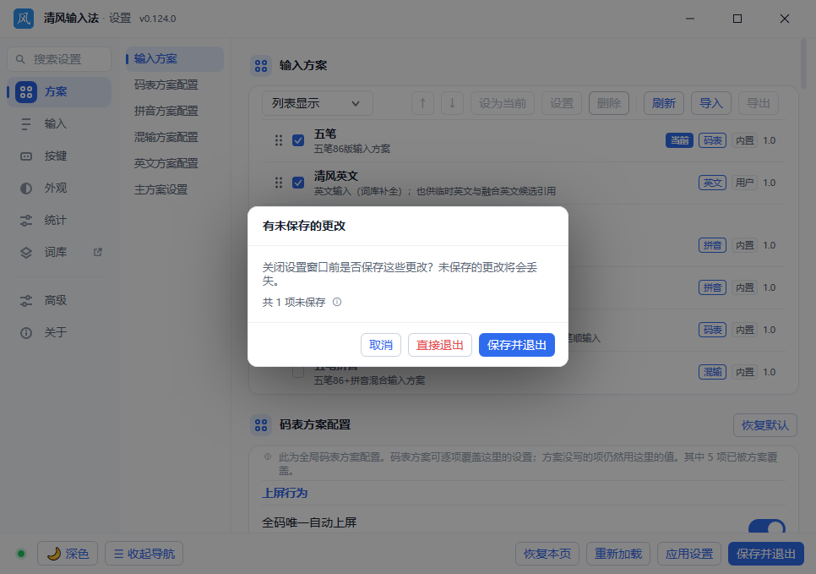This screenshot has width=816, height=574.
Task: Click the 深色 dark mode button
Action: click(68, 554)
